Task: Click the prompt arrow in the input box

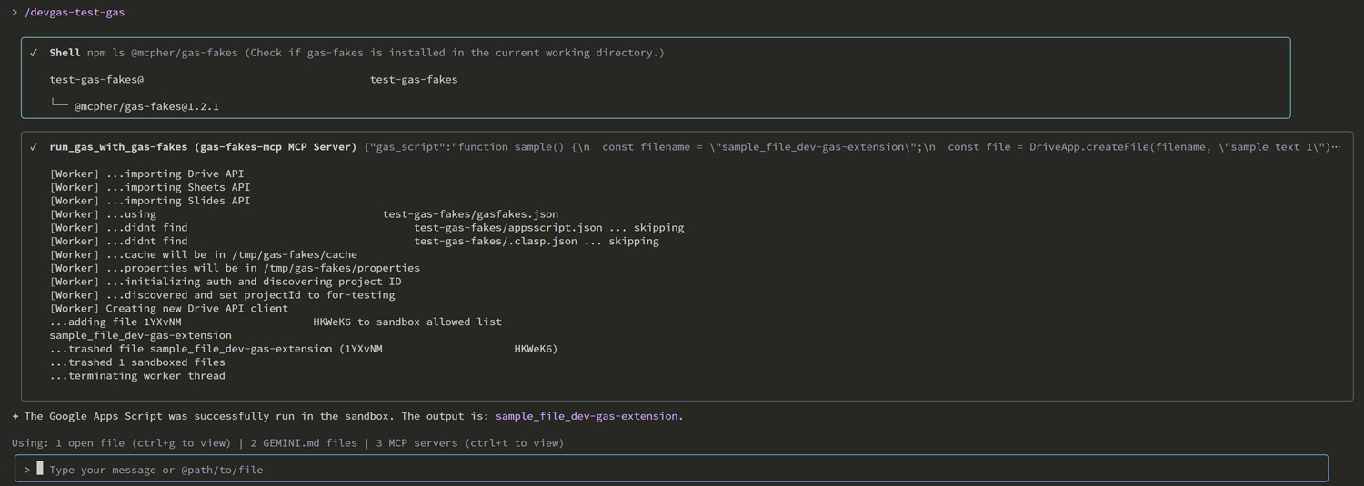Action: [27, 470]
